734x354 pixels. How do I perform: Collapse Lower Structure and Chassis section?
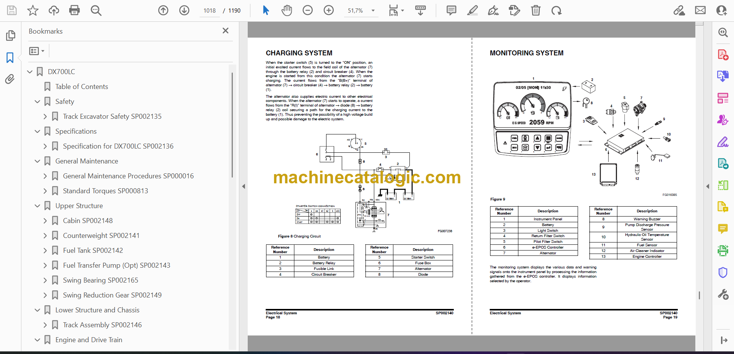pos(37,310)
